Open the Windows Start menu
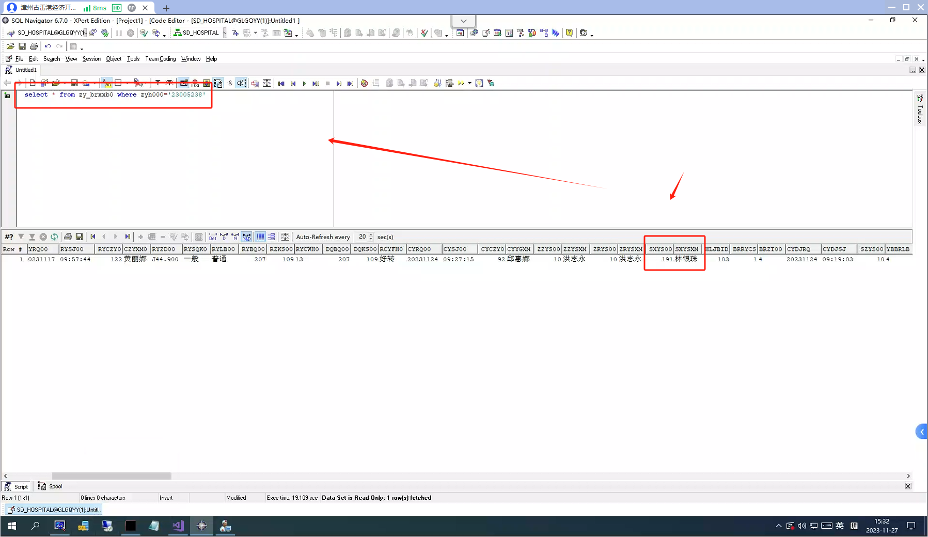 [x=12, y=526]
